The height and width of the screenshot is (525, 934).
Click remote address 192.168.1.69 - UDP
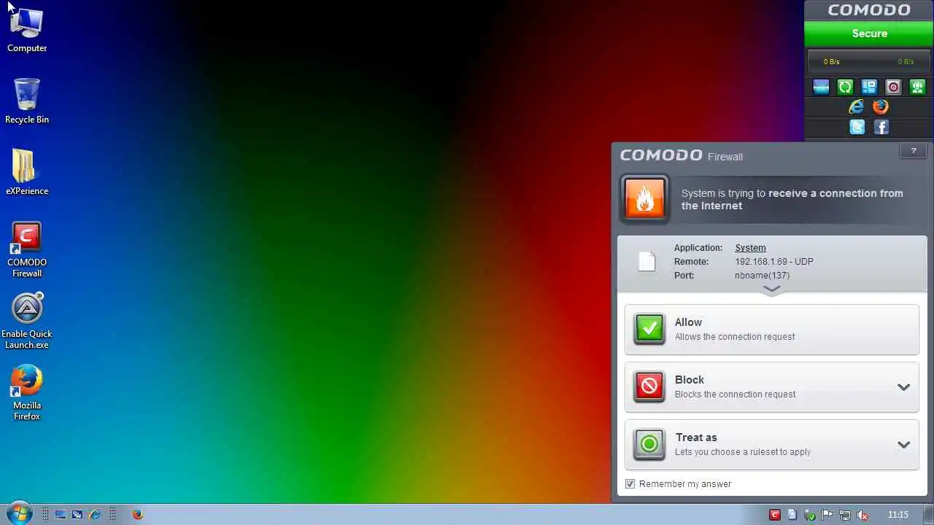(x=773, y=262)
